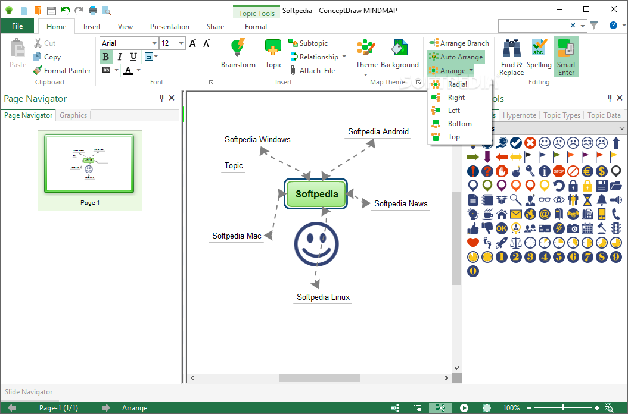The image size is (628, 414).
Task: Open the Topic Types tab
Action: coord(561,115)
